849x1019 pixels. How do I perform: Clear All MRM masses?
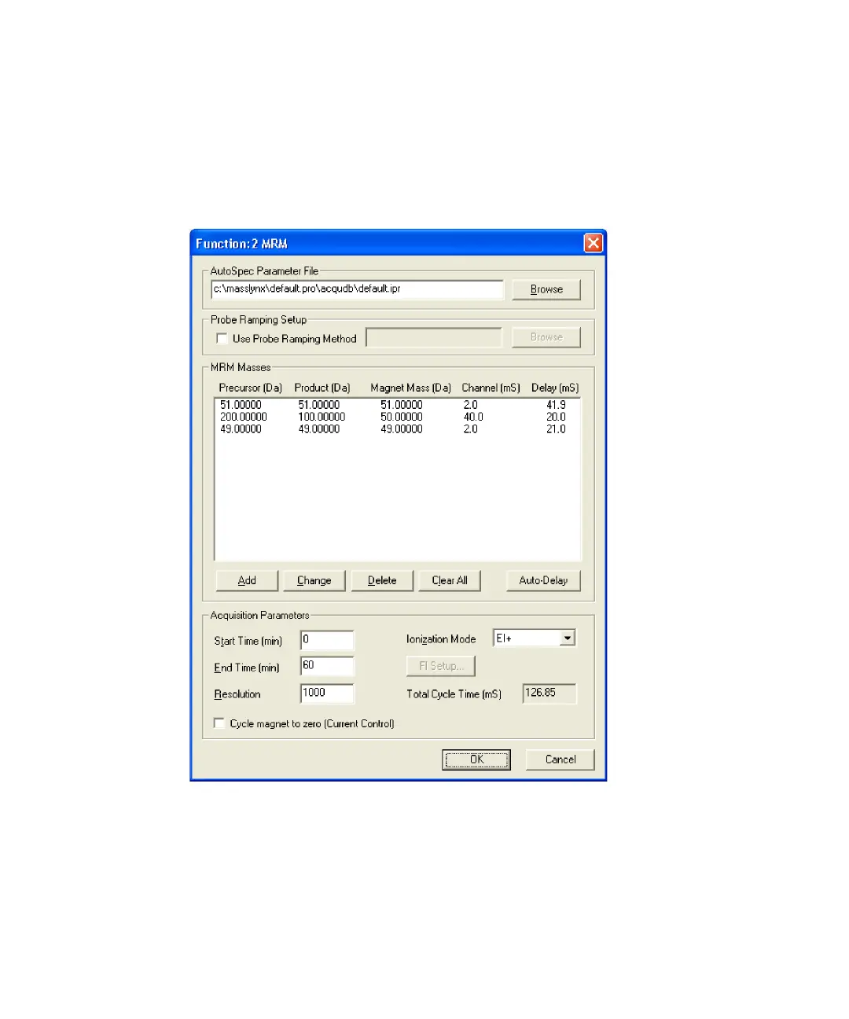(x=450, y=580)
